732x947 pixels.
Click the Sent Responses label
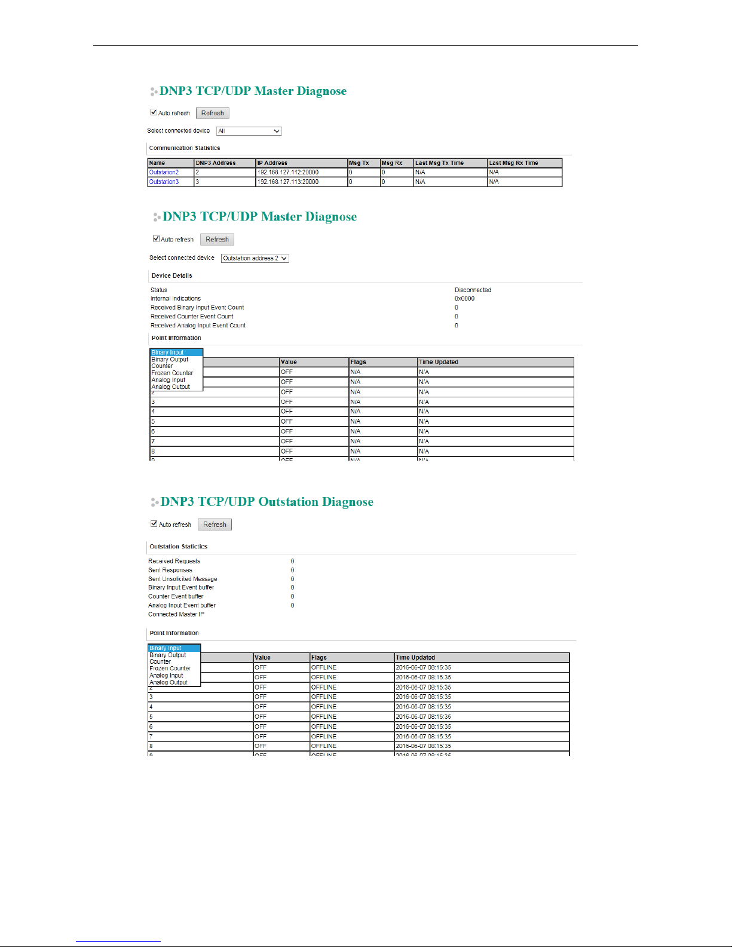(170, 570)
